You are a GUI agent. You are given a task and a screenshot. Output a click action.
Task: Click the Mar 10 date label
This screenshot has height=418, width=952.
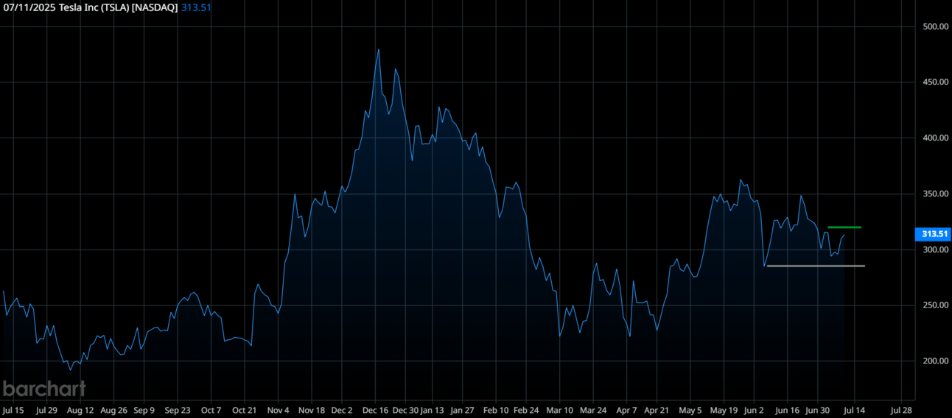coord(560,410)
